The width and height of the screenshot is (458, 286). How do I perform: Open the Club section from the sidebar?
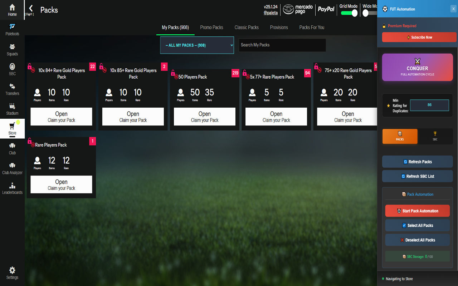point(12,148)
